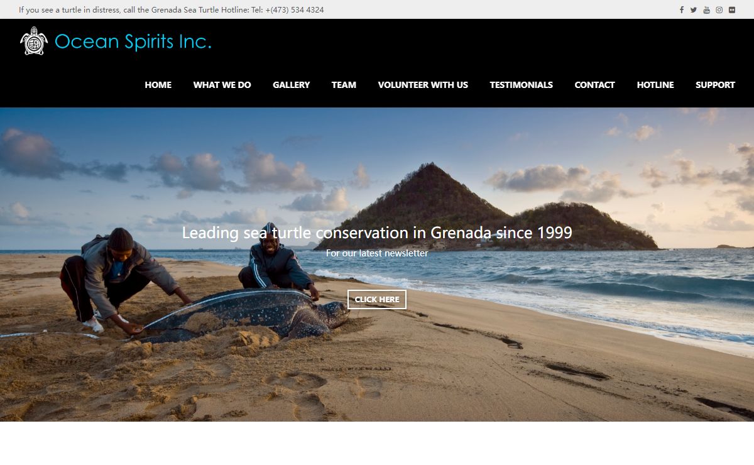Click the Grenada Sea Turtle Hotline phone number
The height and width of the screenshot is (465, 754).
pyautogui.click(x=295, y=9)
